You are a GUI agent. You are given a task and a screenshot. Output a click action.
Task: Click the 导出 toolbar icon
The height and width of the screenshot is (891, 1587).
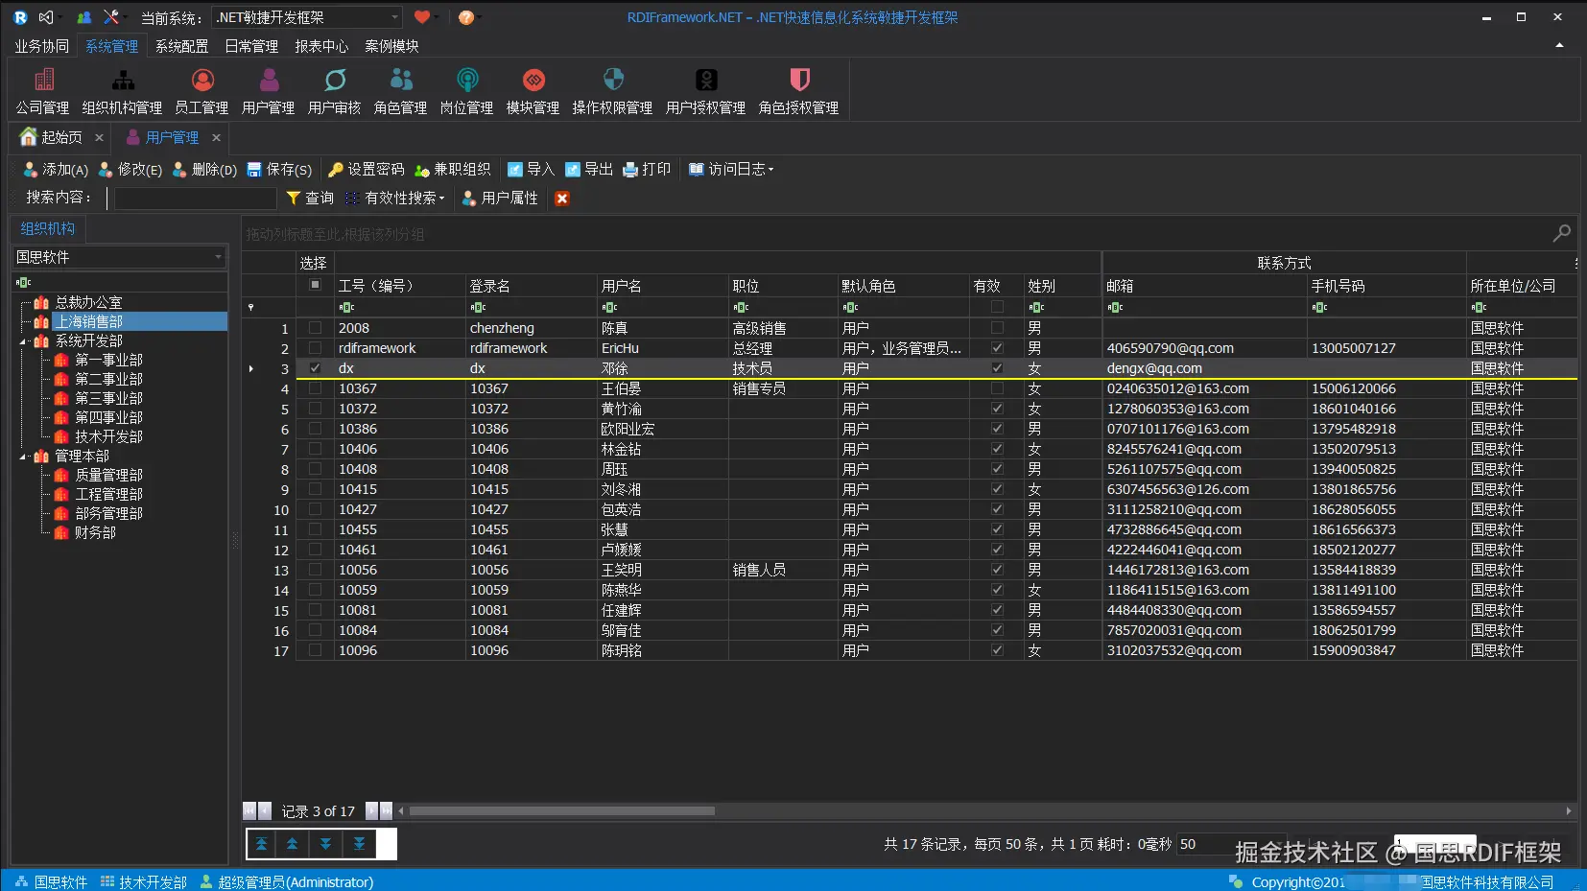pyautogui.click(x=589, y=169)
